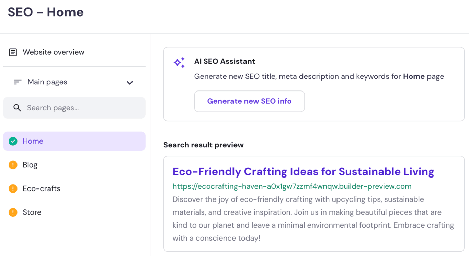
Task: Collapse the Main pages section
Action: [130, 83]
